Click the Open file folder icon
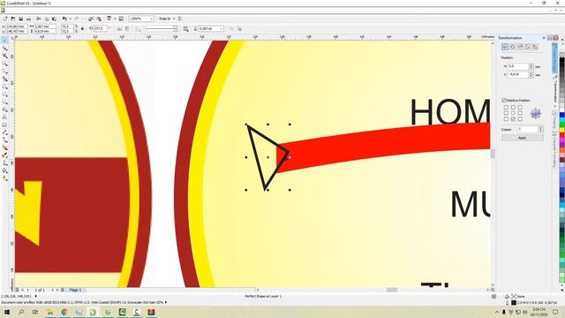Screen dimensions: 565x318 [13, 19]
